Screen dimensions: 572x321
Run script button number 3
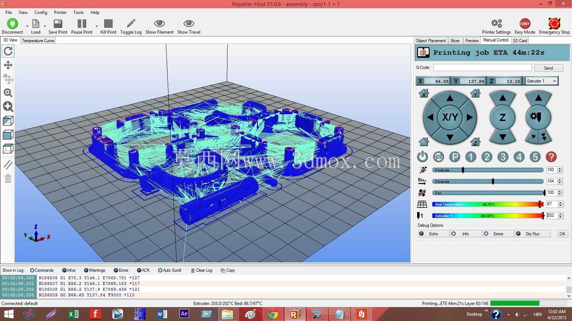[503, 157]
